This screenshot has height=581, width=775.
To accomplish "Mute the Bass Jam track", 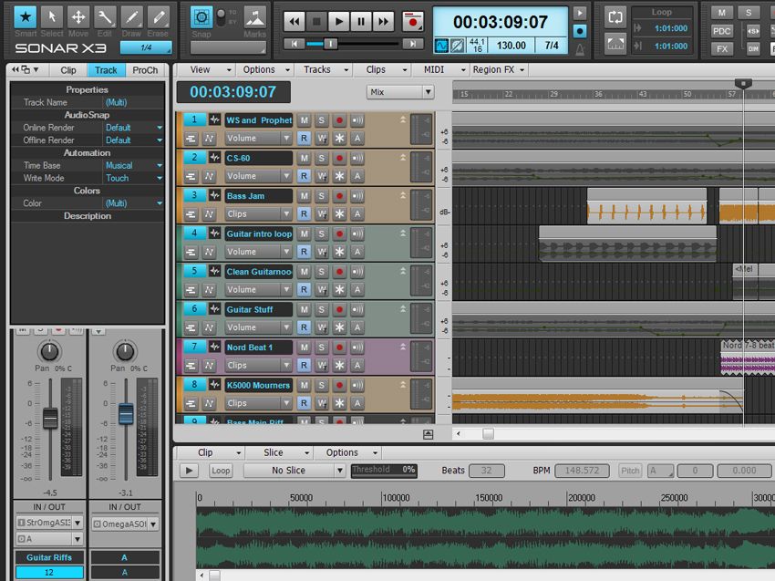I will (x=304, y=196).
